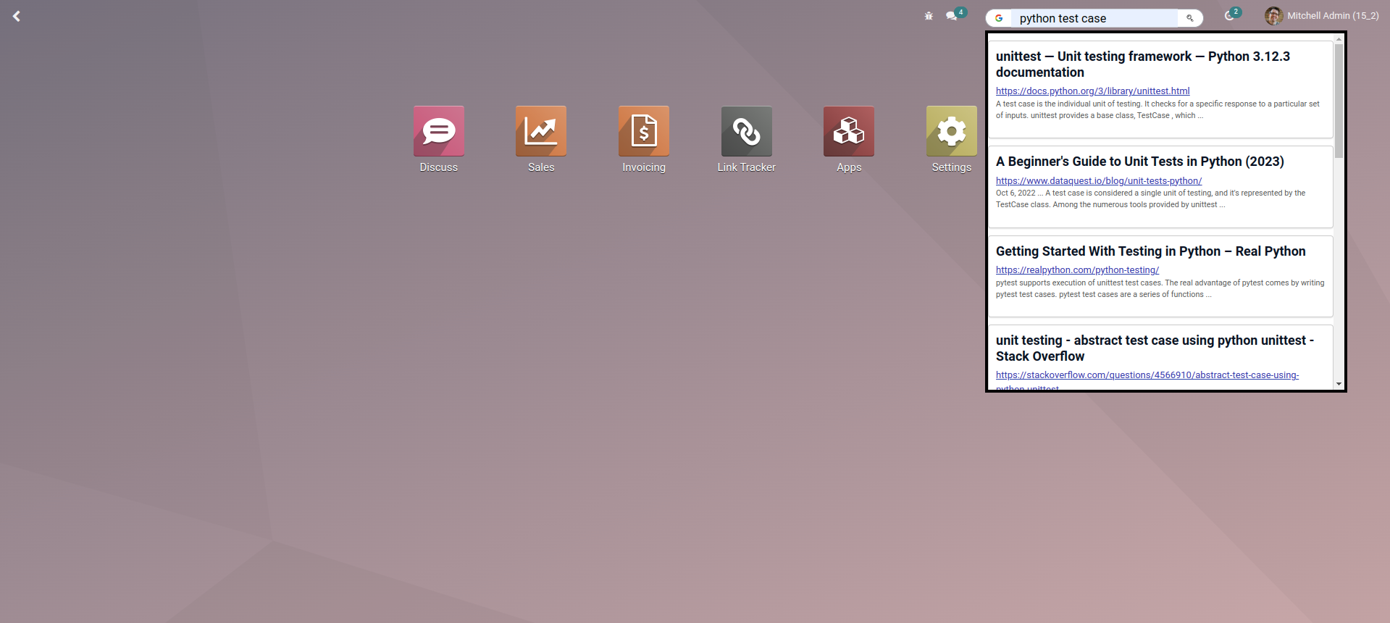Screen dimensions: 1390x623
Task: Select "A Beginner's Guide to Unit Tests in Python (2023)" title
Action: click(1140, 162)
